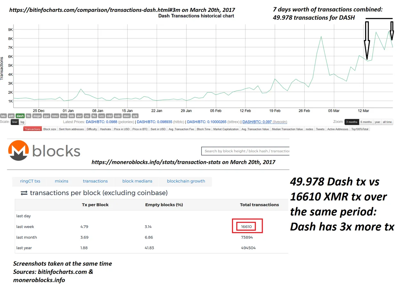This screenshot has height=289, width=410.
Task: Open the Sent from addresses tab
Action: 71,129
